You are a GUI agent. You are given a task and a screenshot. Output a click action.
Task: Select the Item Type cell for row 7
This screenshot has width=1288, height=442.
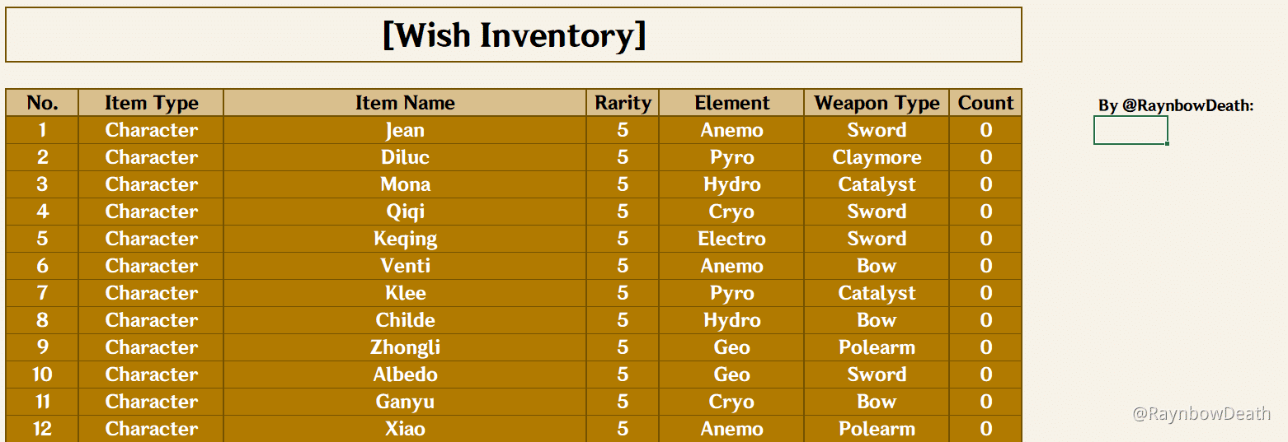pos(152,293)
